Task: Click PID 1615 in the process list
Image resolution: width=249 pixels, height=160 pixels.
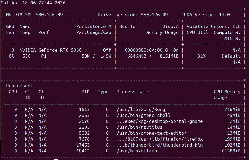Action: pyautogui.click(x=84, y=109)
